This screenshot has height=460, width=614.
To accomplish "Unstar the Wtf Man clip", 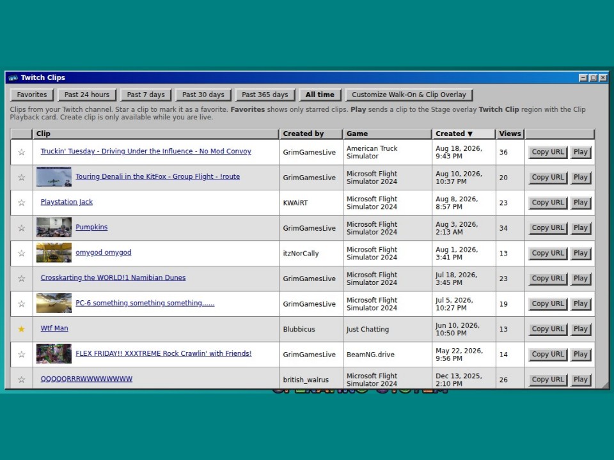I will pos(22,329).
